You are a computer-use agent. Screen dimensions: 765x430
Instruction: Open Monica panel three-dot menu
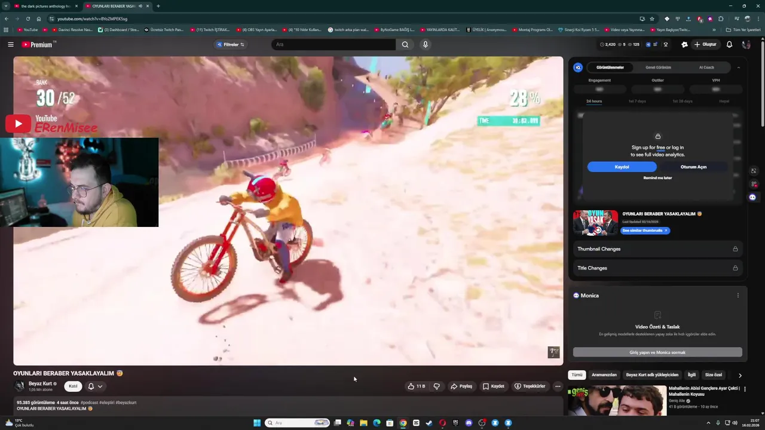click(x=738, y=296)
